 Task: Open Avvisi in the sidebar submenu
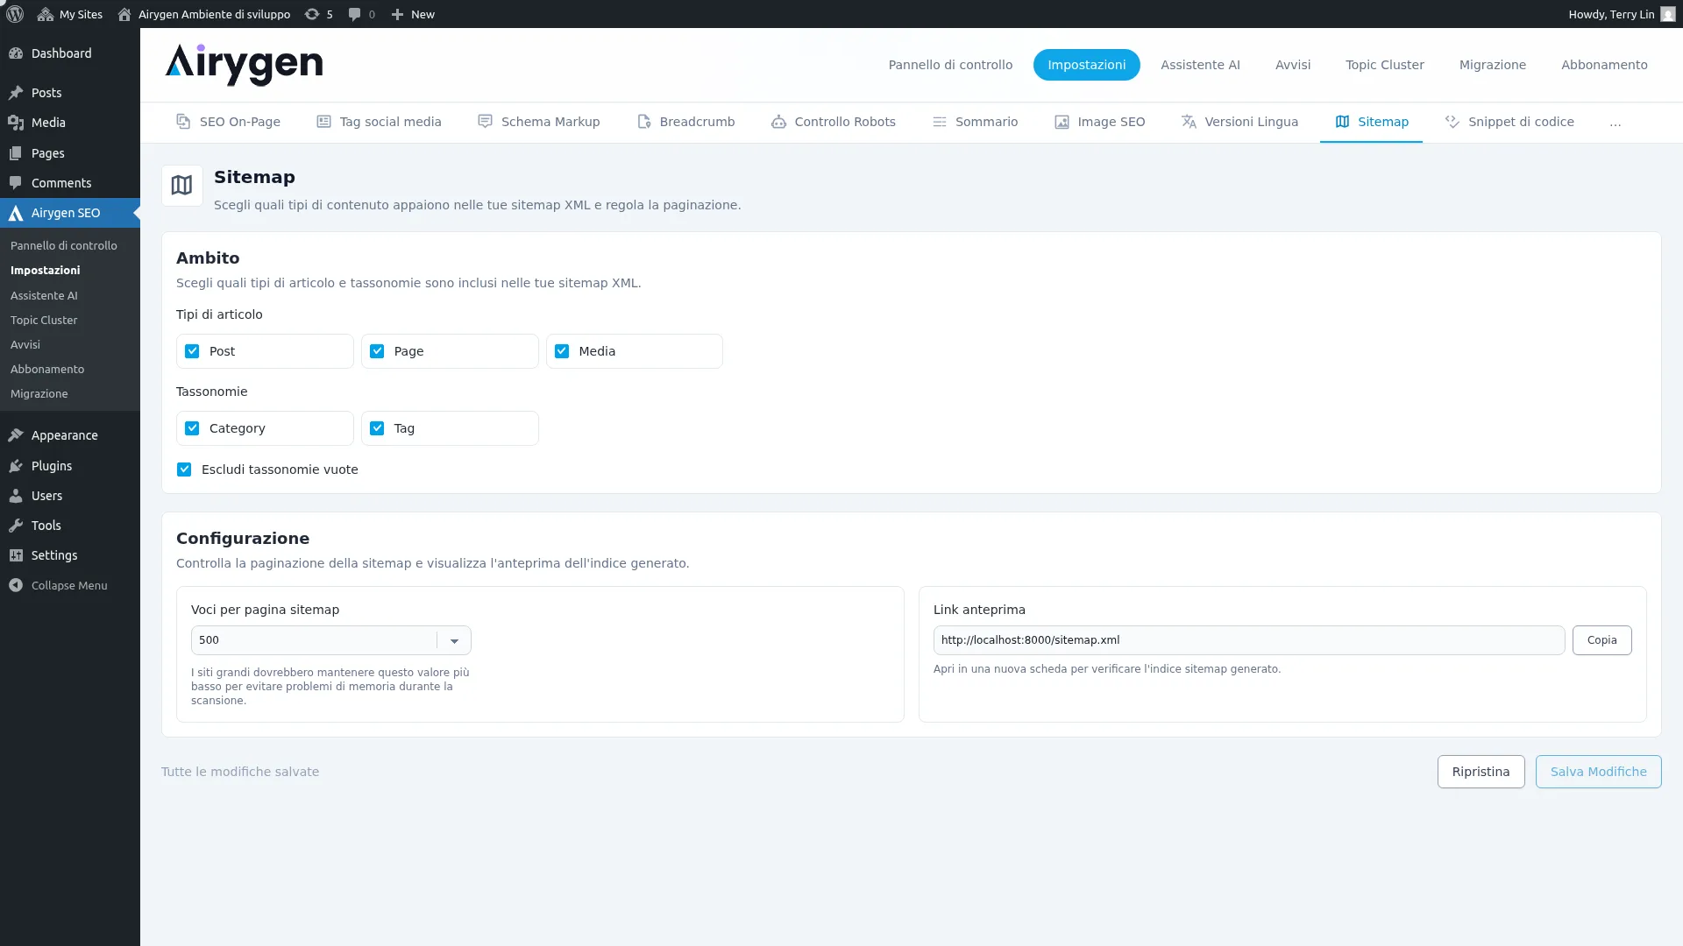tap(25, 345)
